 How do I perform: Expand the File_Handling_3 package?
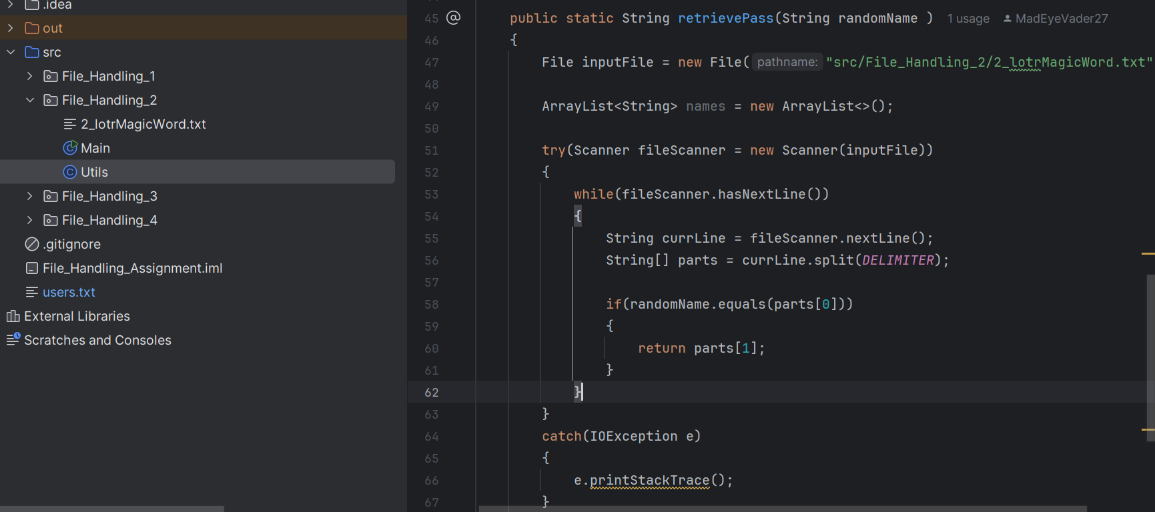[x=29, y=196]
